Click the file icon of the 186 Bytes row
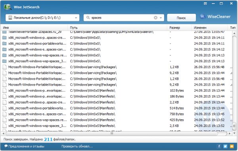Screen dimensions: 238x151 (x=4, y=96)
